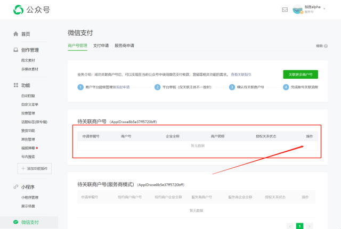Image resolution: width=341 pixels, height=229 pixels.
Task: Click the 公众号 green logo icon
Action: pos(18,10)
